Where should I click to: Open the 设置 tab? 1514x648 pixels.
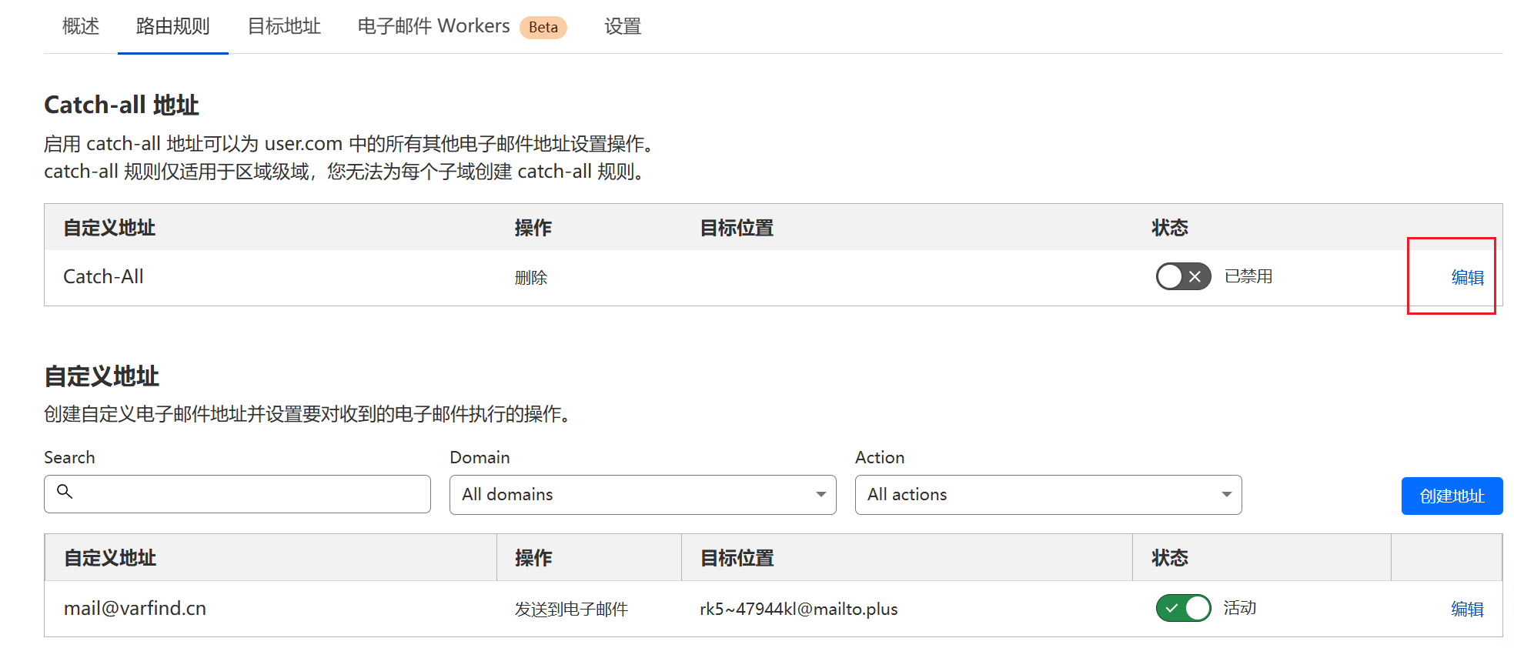pyautogui.click(x=623, y=27)
